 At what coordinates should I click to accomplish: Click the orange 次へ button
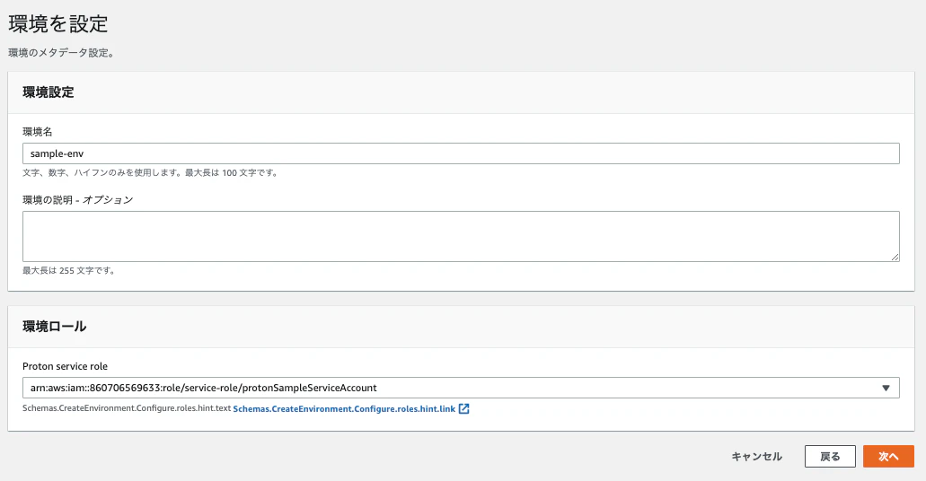pyautogui.click(x=888, y=456)
